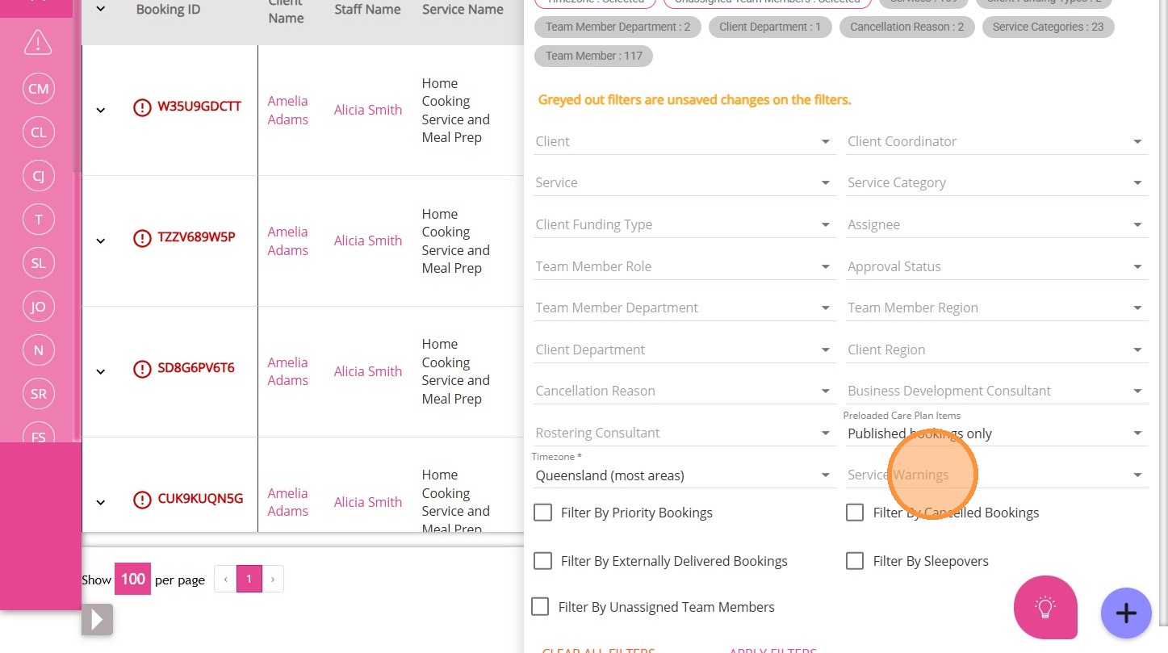Viewport: 1168px width, 653px height.
Task: Check Filter By Externally Delivered Bookings
Action: (543, 561)
